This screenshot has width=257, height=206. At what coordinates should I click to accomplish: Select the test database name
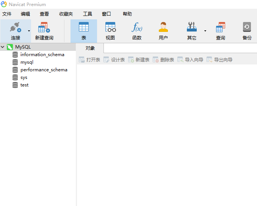[24, 85]
